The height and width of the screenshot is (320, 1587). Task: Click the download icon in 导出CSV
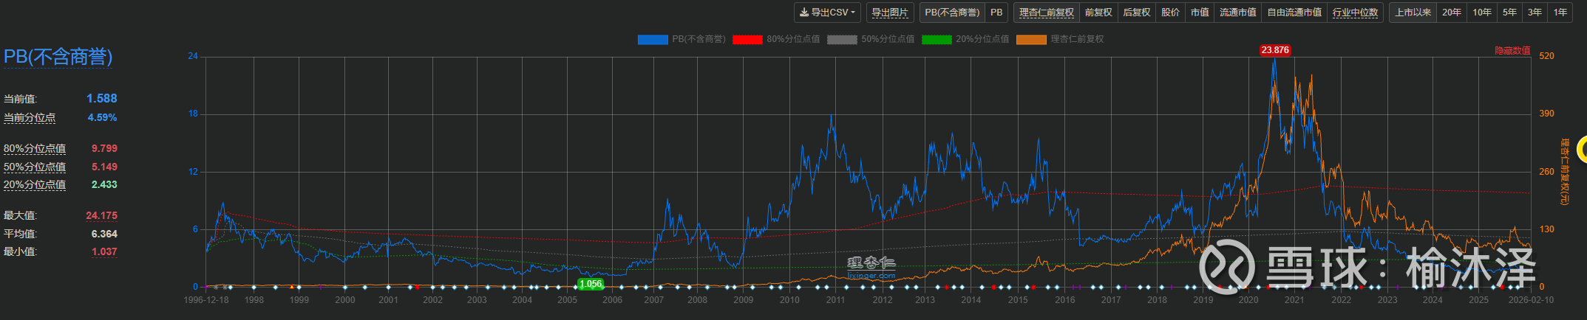click(x=804, y=13)
